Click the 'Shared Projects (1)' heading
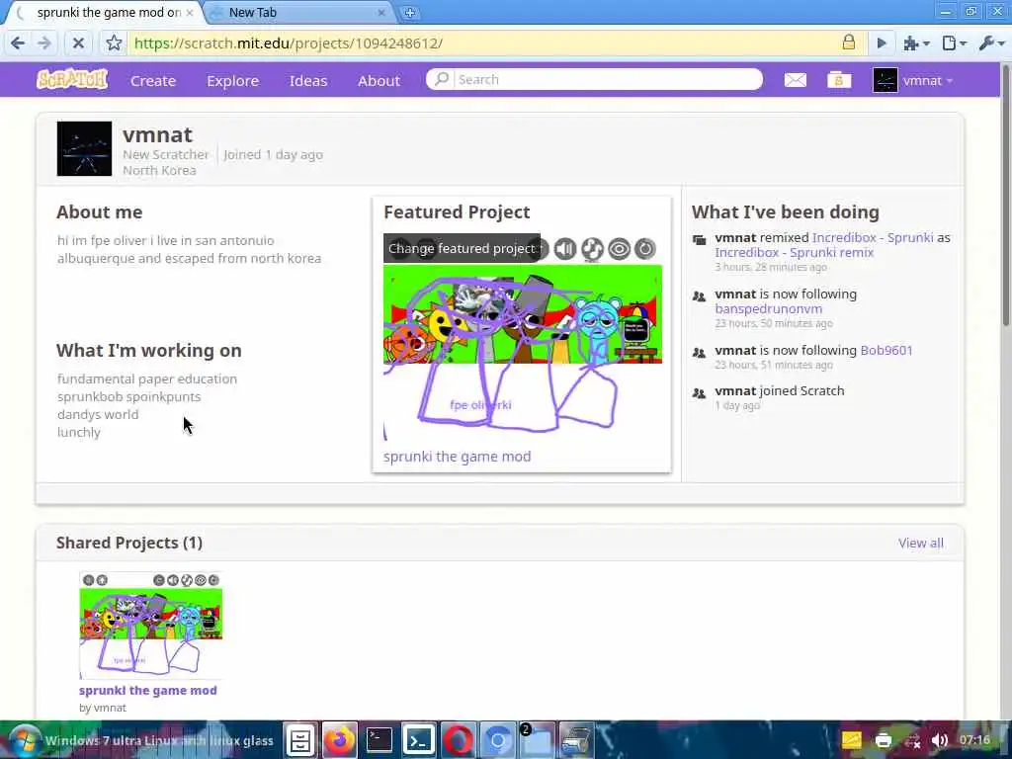This screenshot has height=759, width=1012. click(129, 543)
